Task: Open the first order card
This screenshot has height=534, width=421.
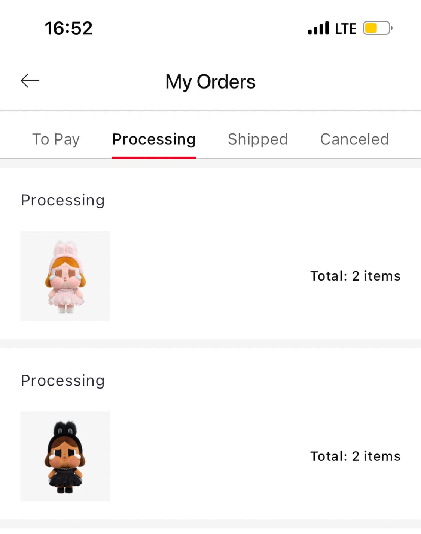Action: click(210, 254)
